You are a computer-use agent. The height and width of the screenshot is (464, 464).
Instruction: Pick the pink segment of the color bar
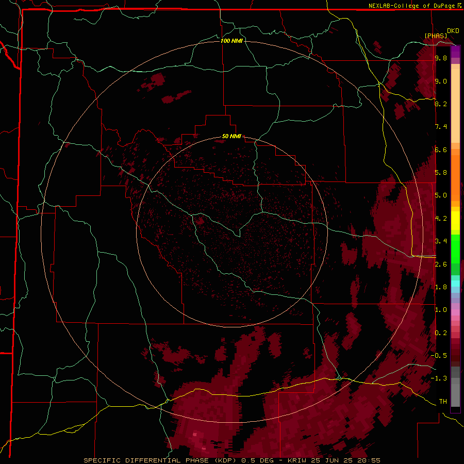click(455, 312)
